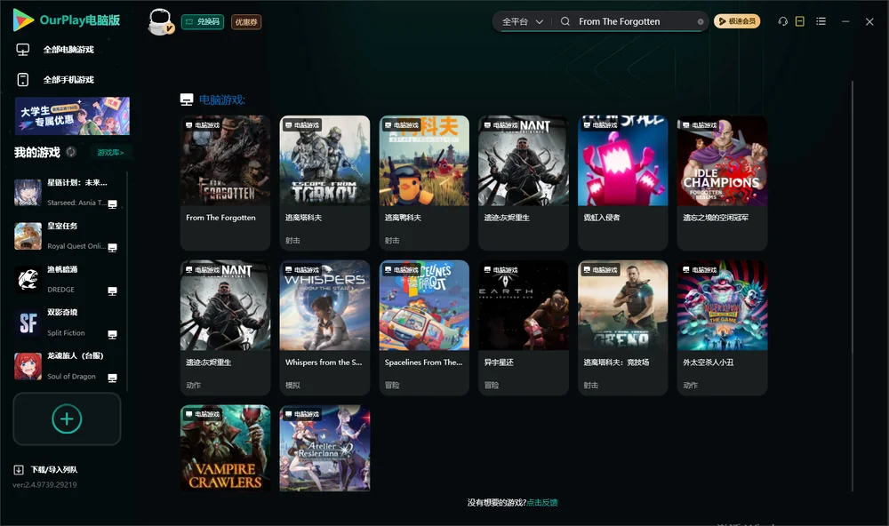Image resolution: width=889 pixels, height=526 pixels.
Task: Click the phone icon for mobile games
Action: click(23, 79)
